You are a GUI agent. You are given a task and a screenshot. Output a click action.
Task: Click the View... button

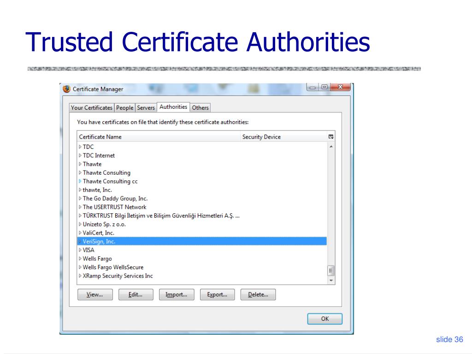pos(95,295)
